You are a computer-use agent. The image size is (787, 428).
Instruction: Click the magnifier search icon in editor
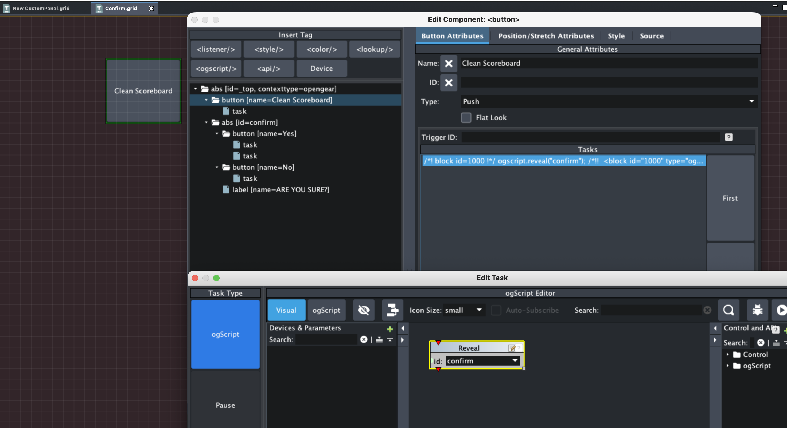728,310
